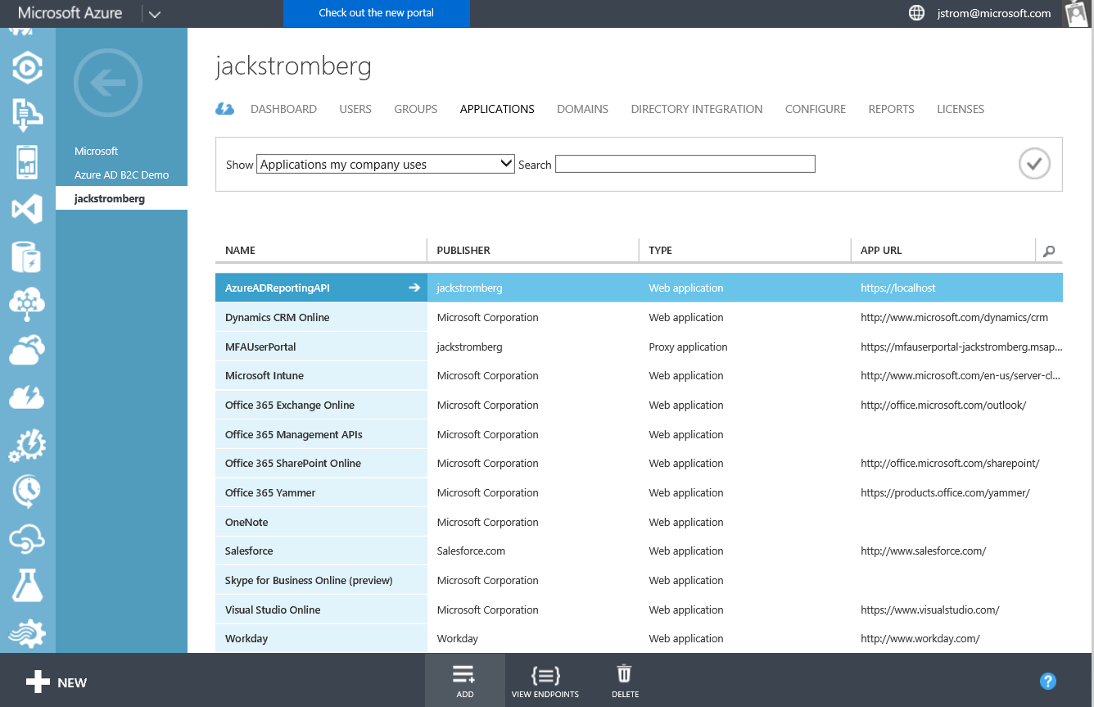This screenshot has width=1094, height=707.
Task: Open the cloud network nodes sidebar icon
Action: (27, 304)
